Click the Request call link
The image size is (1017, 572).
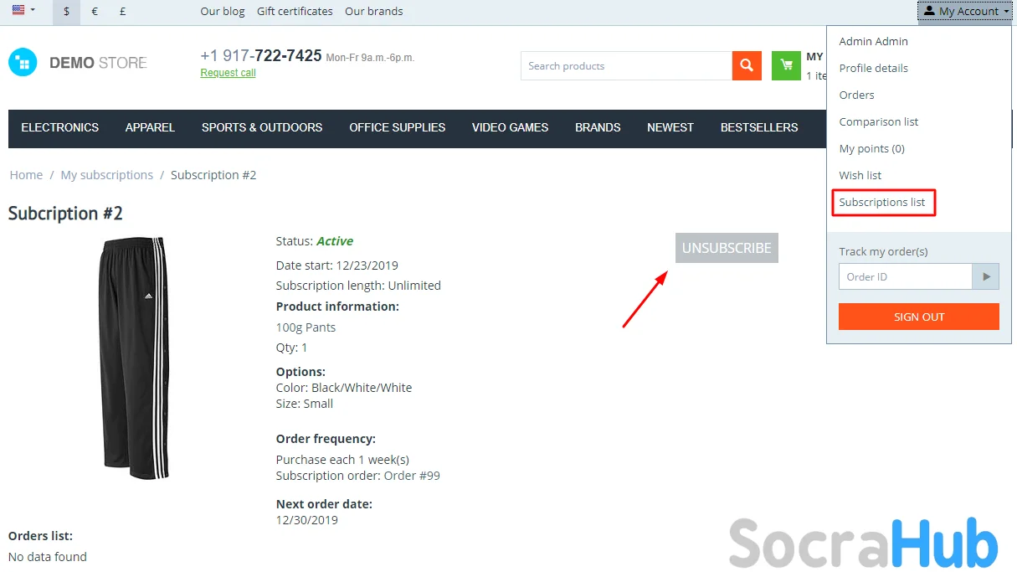point(228,74)
